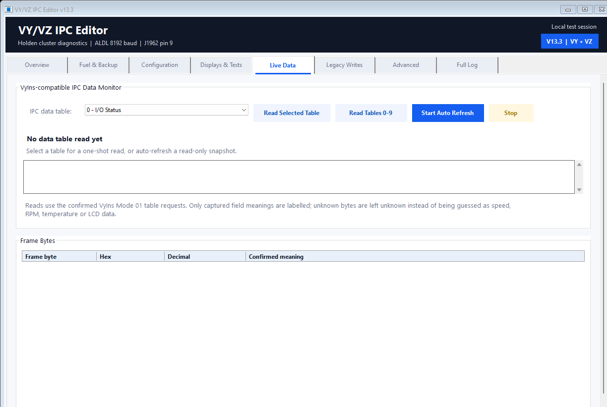Open the Overview tab
The height and width of the screenshot is (407, 607).
pos(37,65)
